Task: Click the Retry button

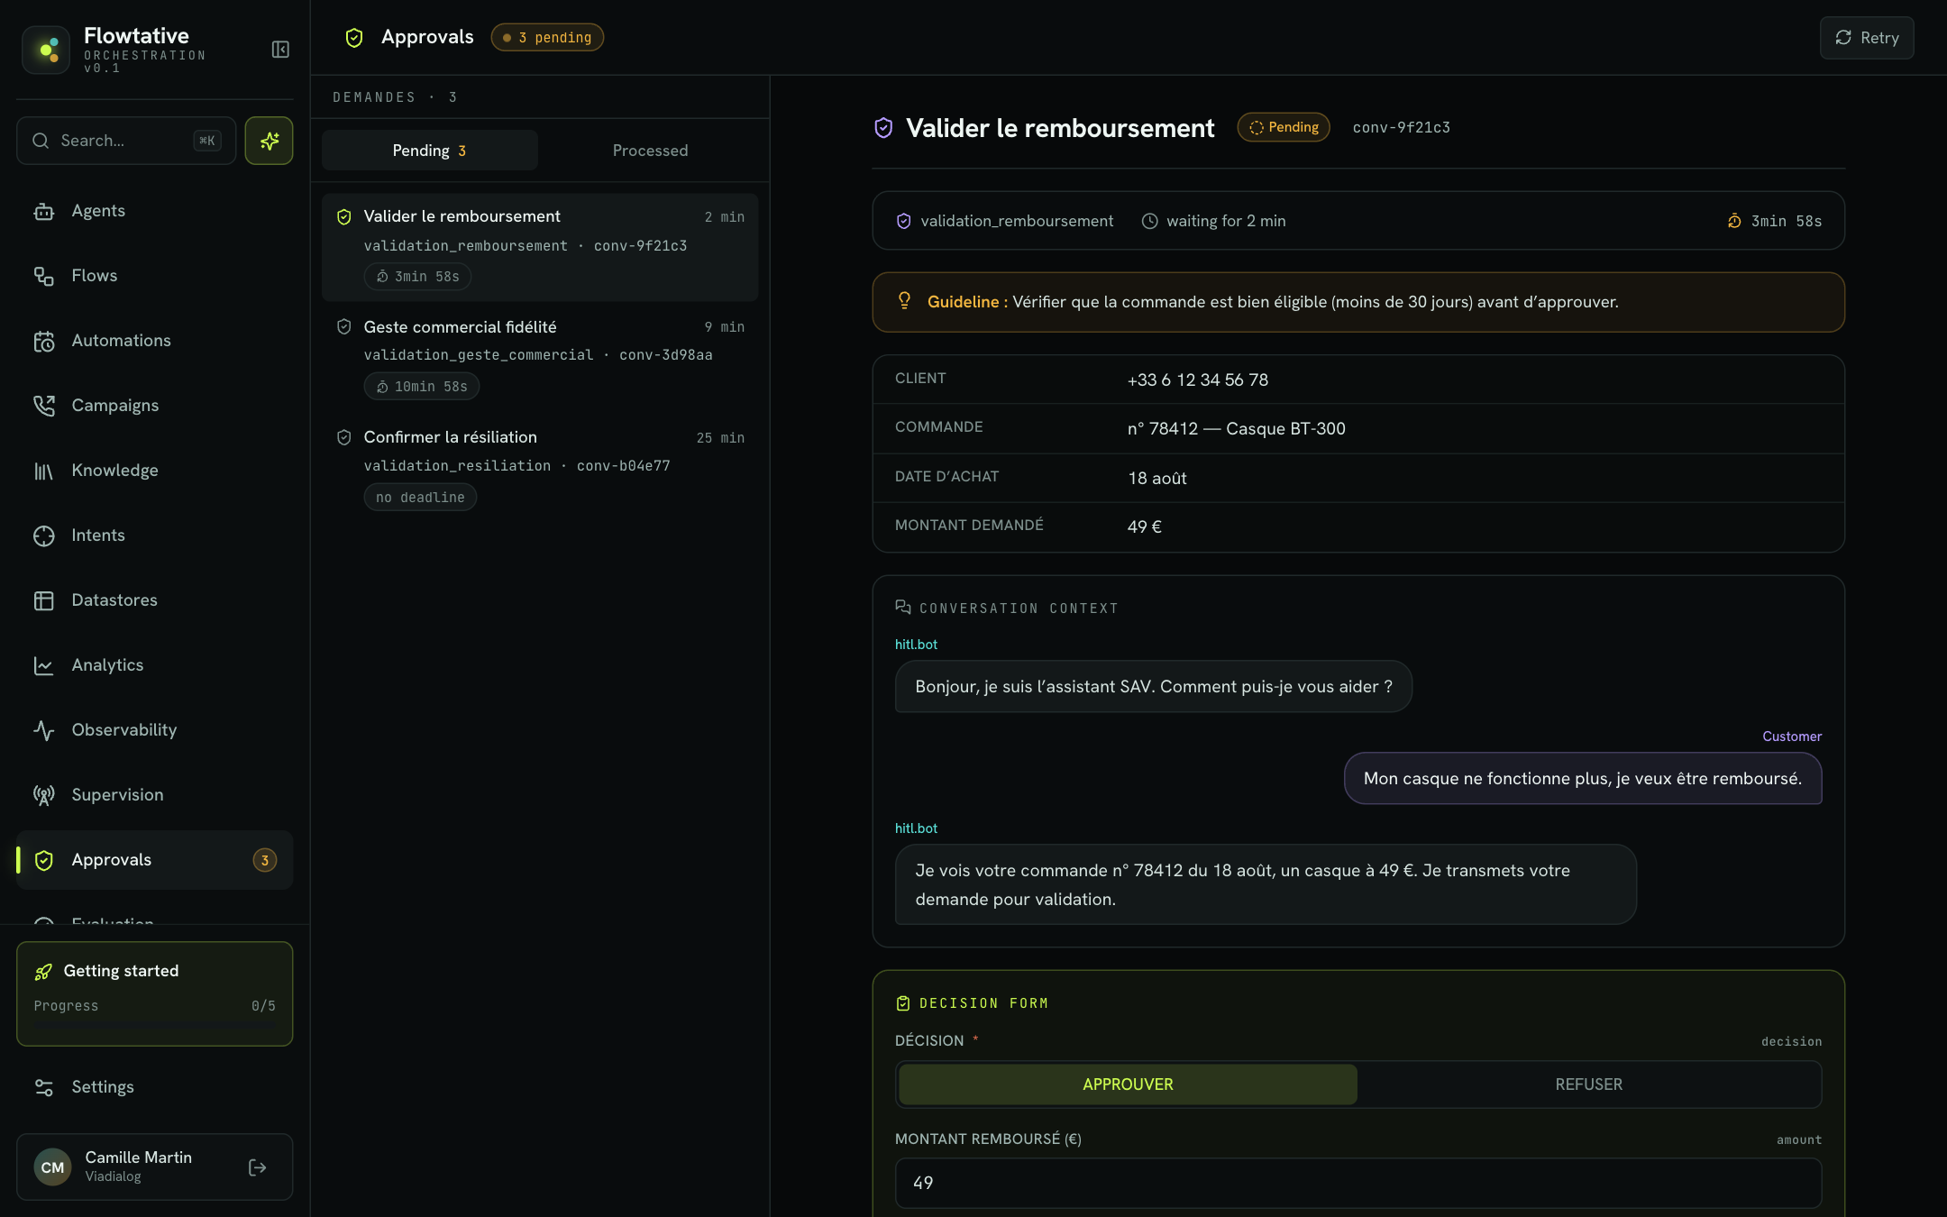Action: [x=1866, y=38]
